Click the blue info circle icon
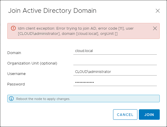Screen dimensions: 167x127 pyautogui.click(x=11, y=99)
